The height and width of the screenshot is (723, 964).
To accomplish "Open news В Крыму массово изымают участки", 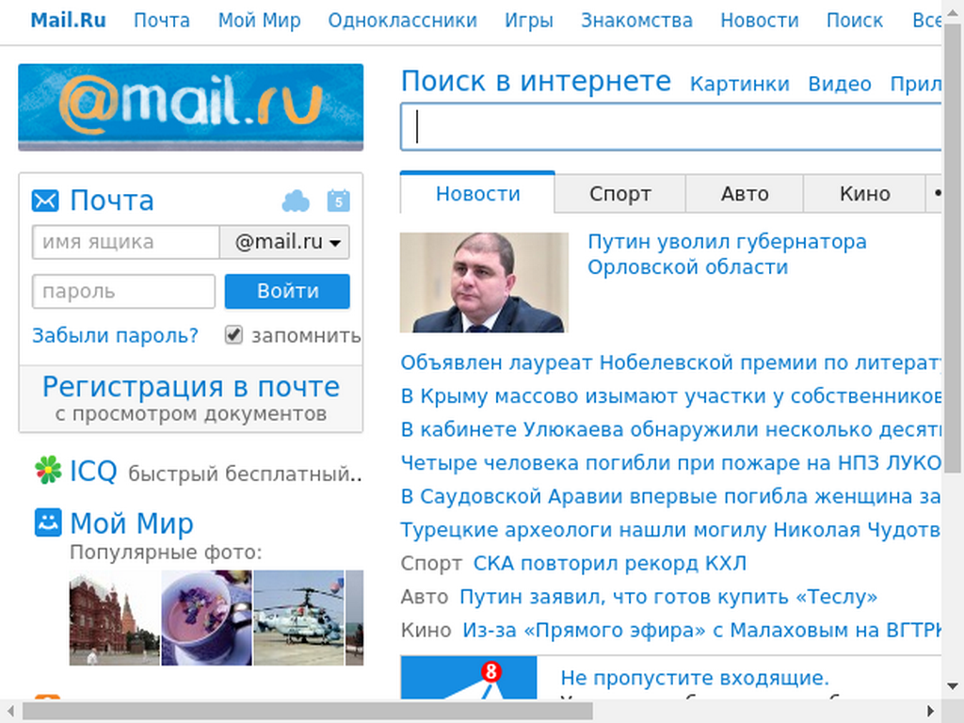I will click(x=670, y=396).
